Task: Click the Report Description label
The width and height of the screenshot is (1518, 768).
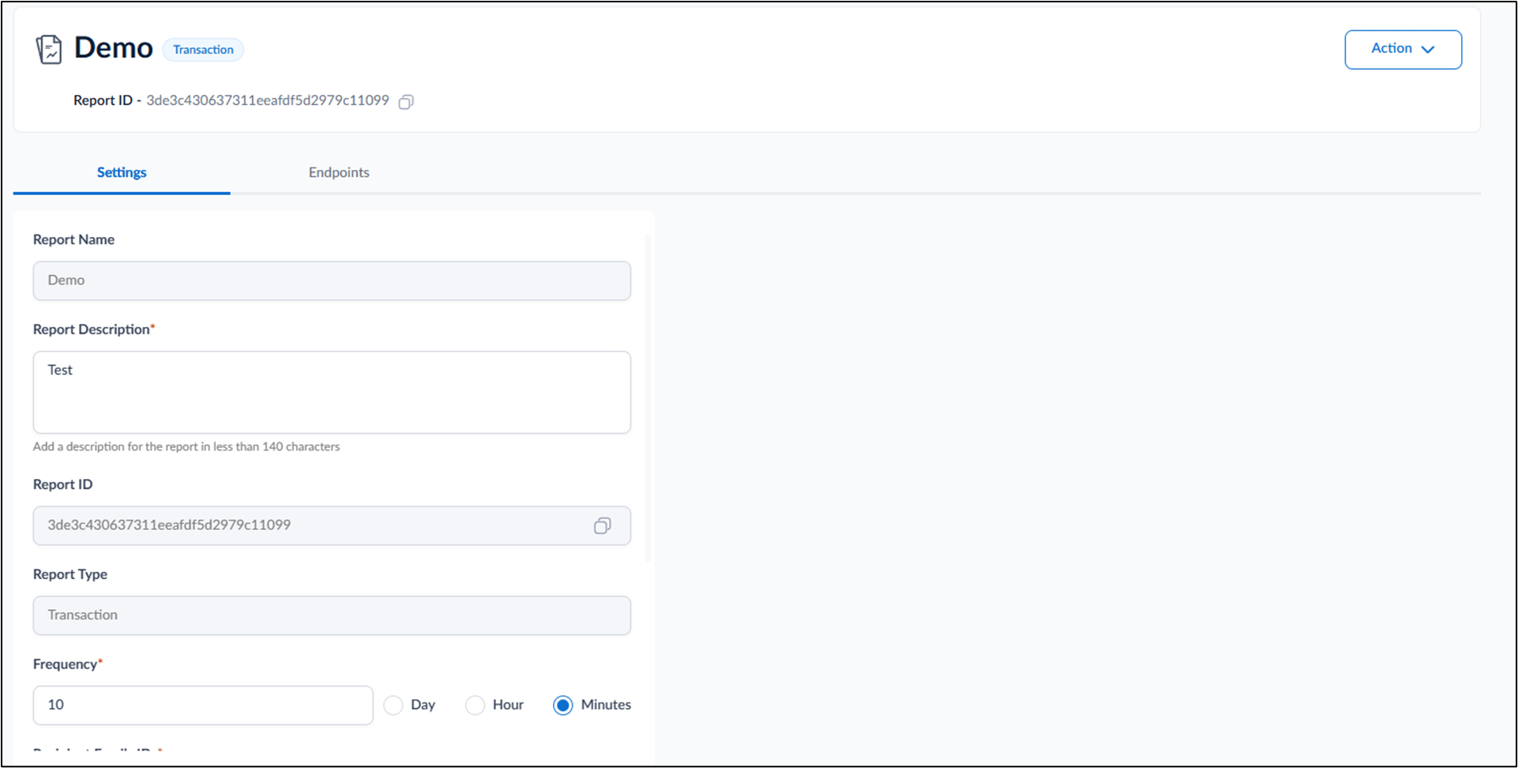Action: click(94, 329)
